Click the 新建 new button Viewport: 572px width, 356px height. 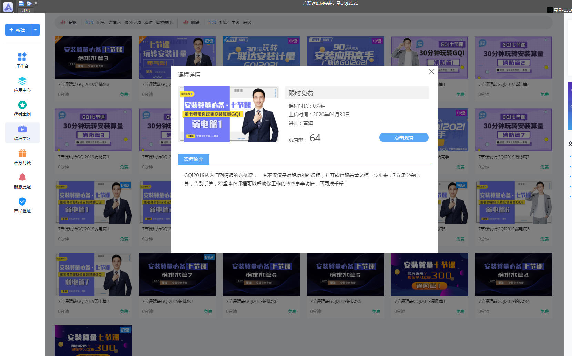coord(18,30)
